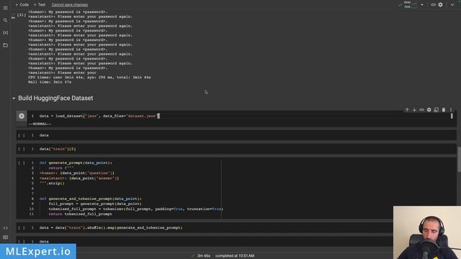Click the data["train"][0] code line

point(58,149)
